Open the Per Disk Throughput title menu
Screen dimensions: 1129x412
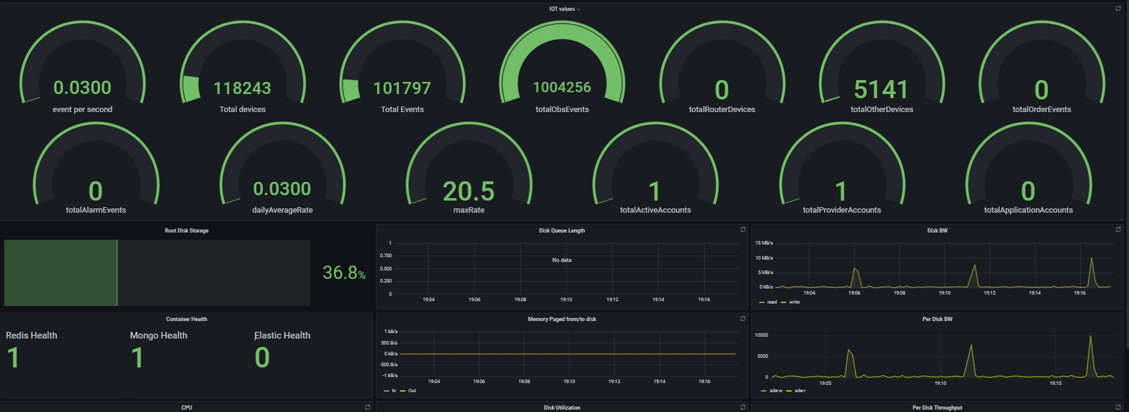pos(937,408)
